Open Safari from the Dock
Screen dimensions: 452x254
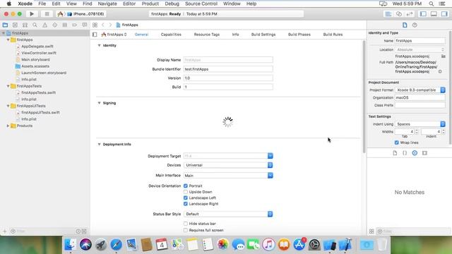[116, 245]
